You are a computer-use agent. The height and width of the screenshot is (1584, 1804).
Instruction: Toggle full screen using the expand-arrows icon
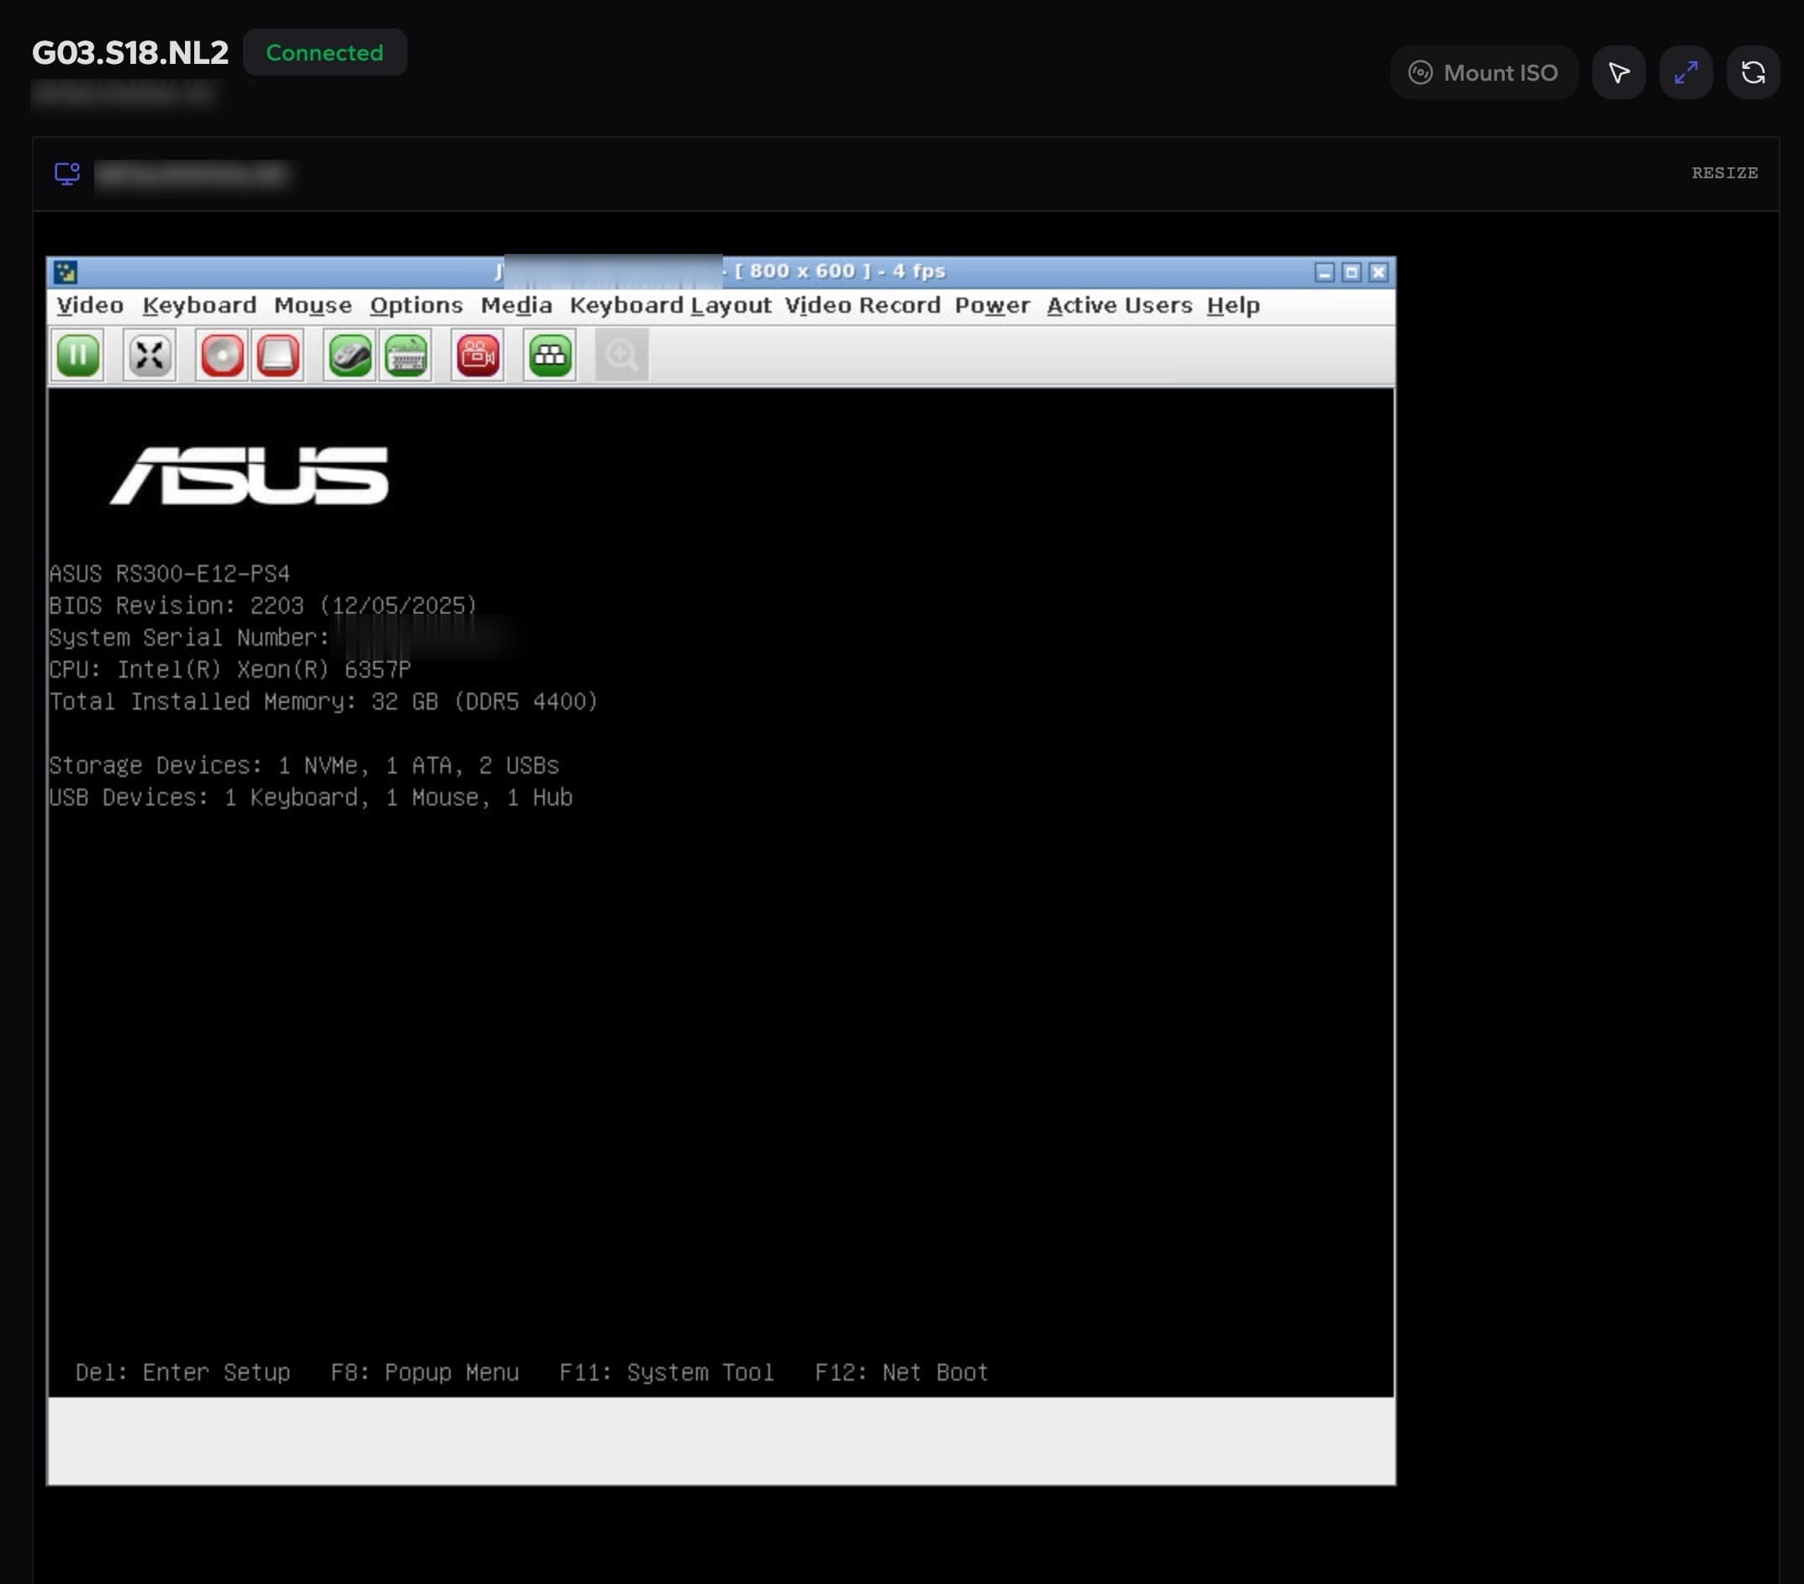pos(149,356)
